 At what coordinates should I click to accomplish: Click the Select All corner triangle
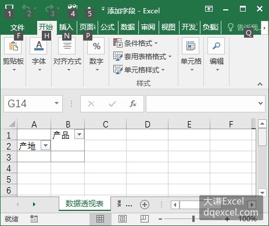pyautogui.click(x=12, y=124)
